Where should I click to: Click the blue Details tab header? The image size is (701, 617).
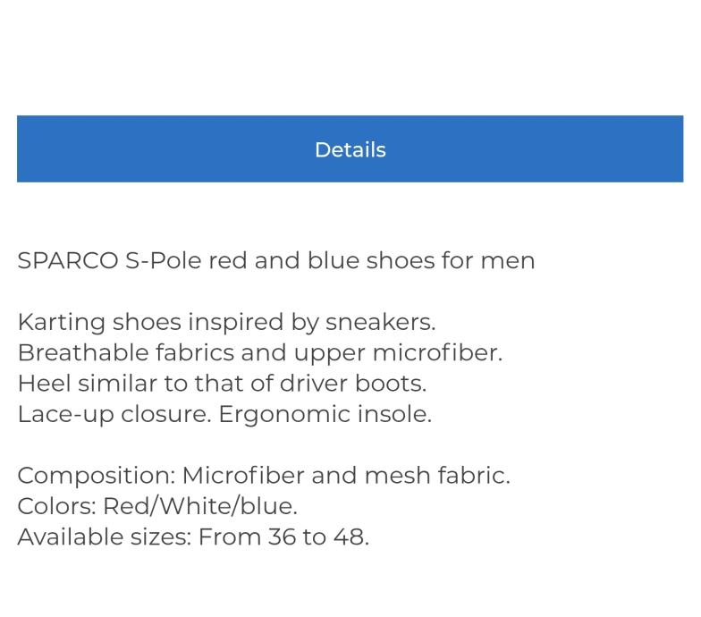350,149
